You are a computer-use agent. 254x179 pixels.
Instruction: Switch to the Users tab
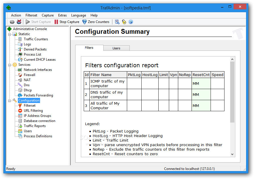click(116, 48)
